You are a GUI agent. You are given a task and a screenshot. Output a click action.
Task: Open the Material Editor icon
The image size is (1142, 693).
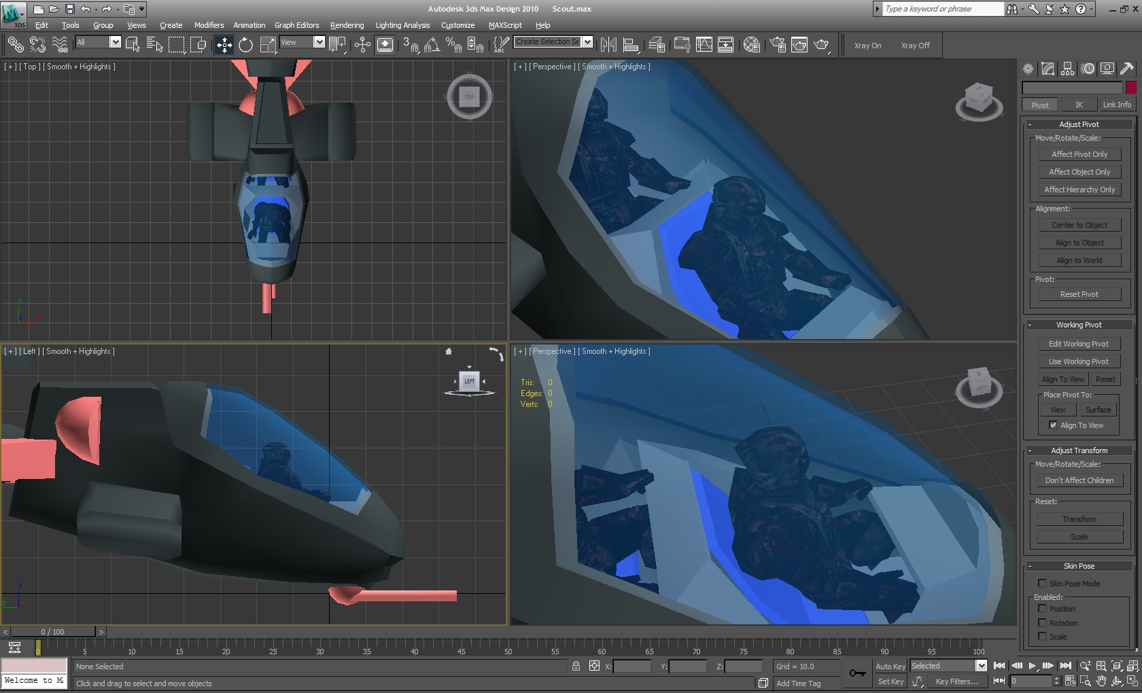tap(751, 45)
